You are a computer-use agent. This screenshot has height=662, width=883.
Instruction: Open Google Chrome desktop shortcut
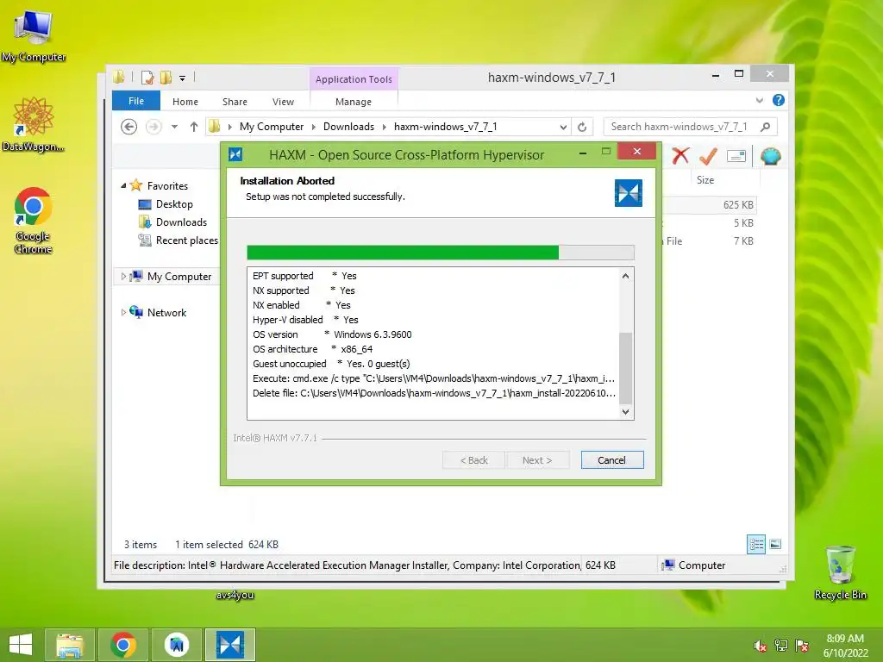tap(34, 220)
